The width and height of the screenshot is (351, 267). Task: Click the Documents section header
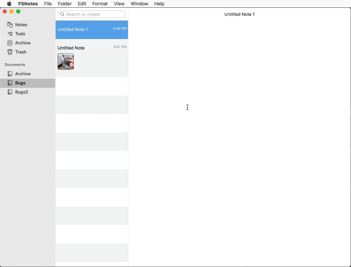point(15,65)
